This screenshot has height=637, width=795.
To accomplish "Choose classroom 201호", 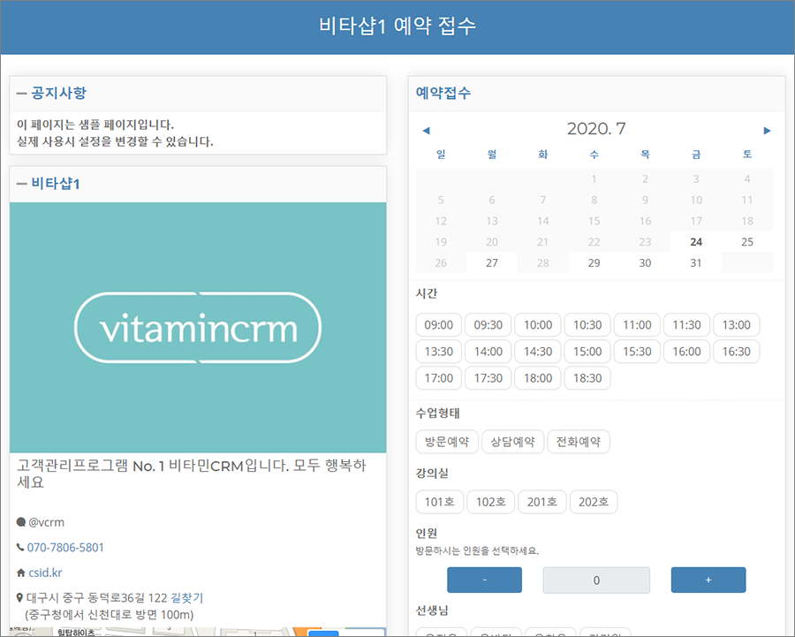I will click(x=542, y=502).
